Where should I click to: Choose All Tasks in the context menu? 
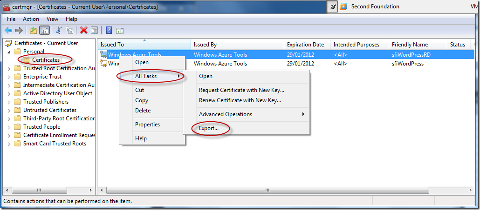pos(152,76)
